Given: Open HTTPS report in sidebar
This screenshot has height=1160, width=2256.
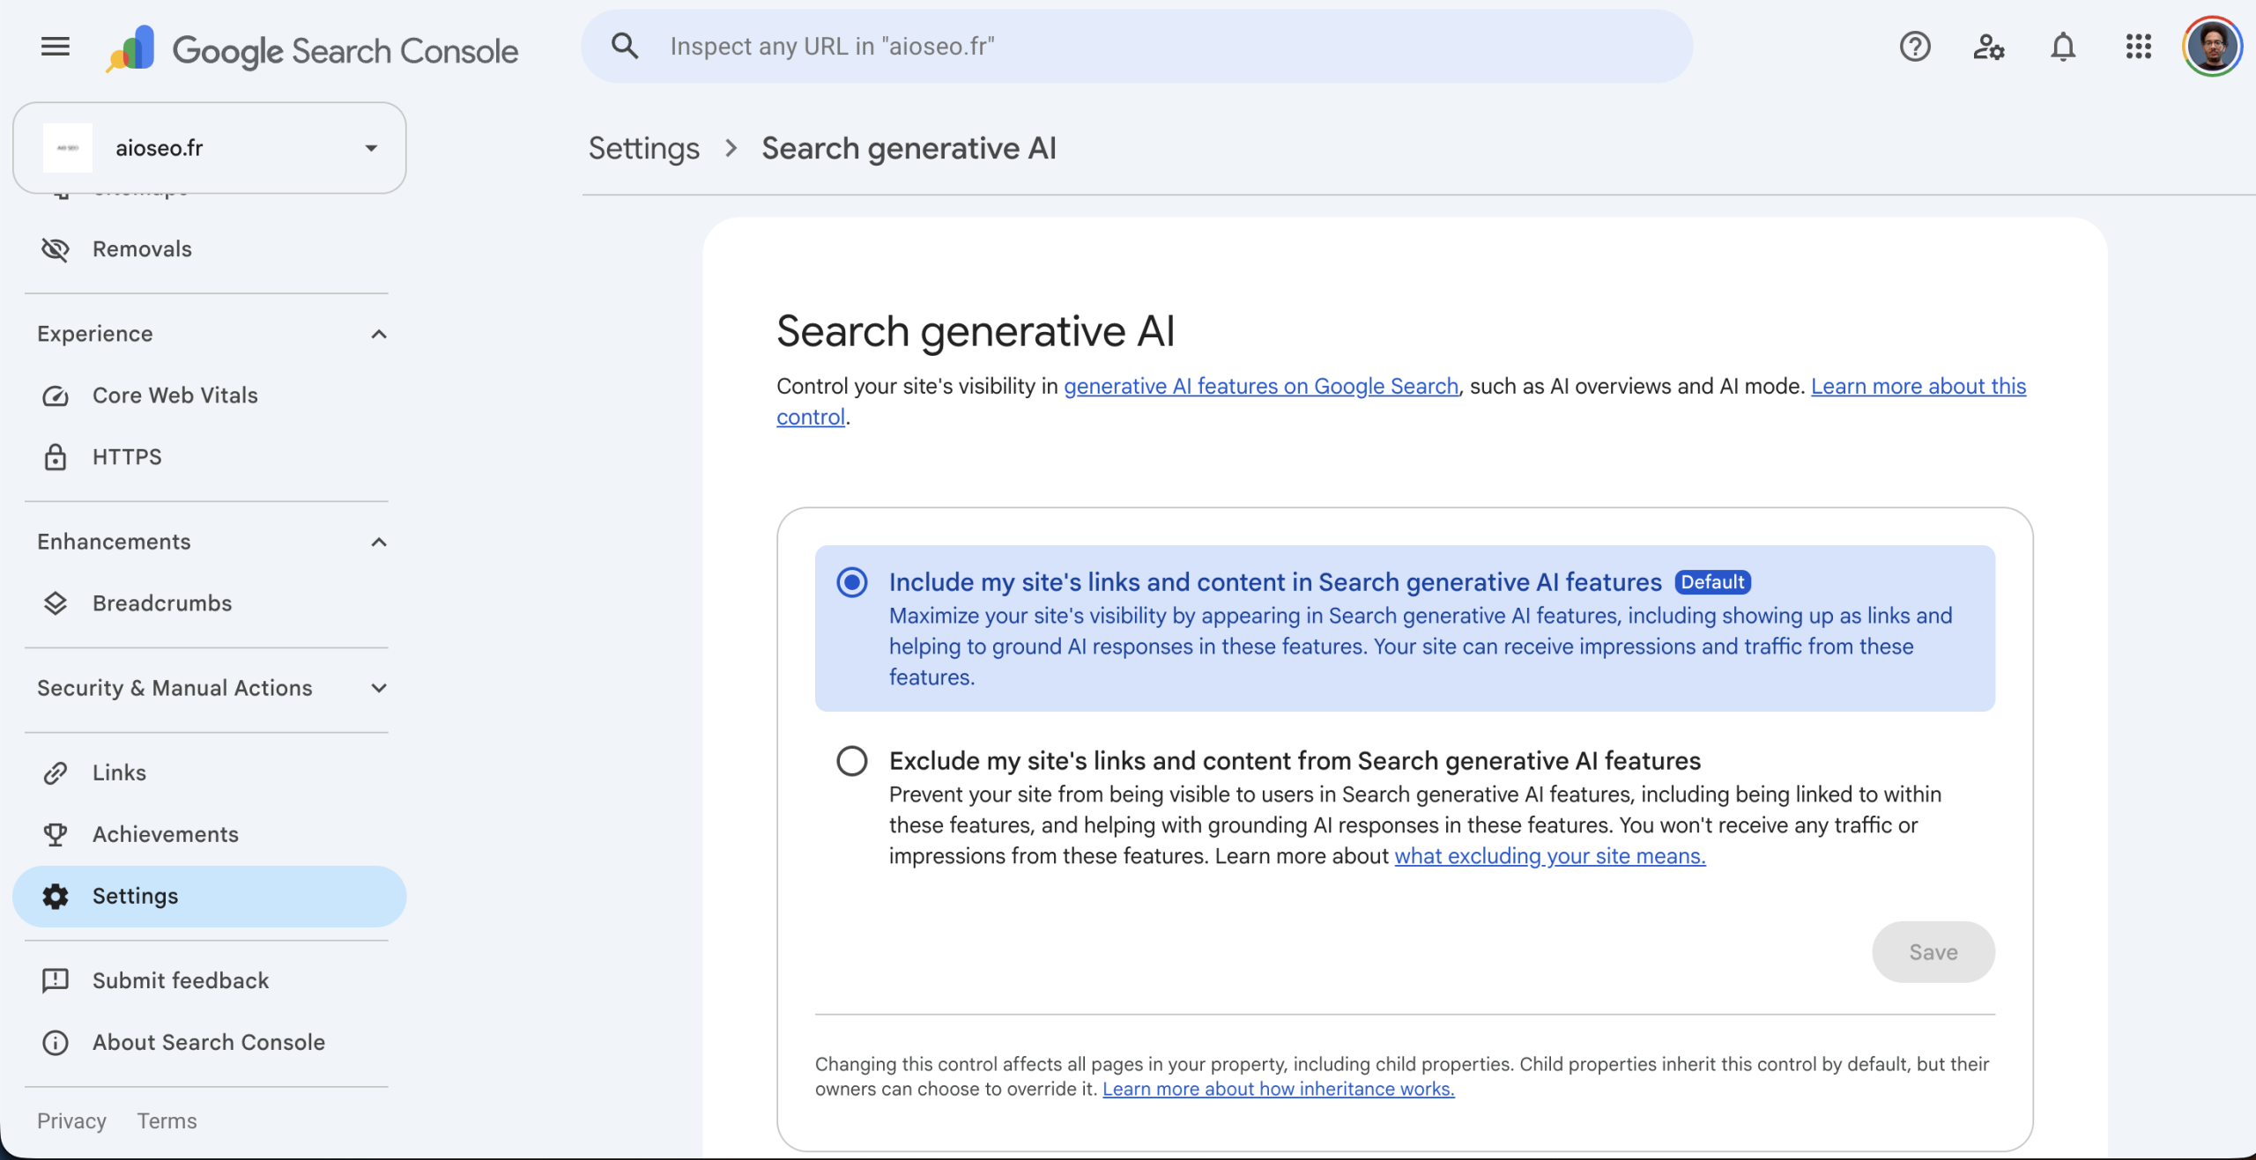Looking at the screenshot, I should 210,456.
